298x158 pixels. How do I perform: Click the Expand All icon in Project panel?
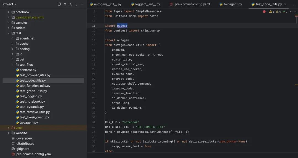click(x=65, y=4)
